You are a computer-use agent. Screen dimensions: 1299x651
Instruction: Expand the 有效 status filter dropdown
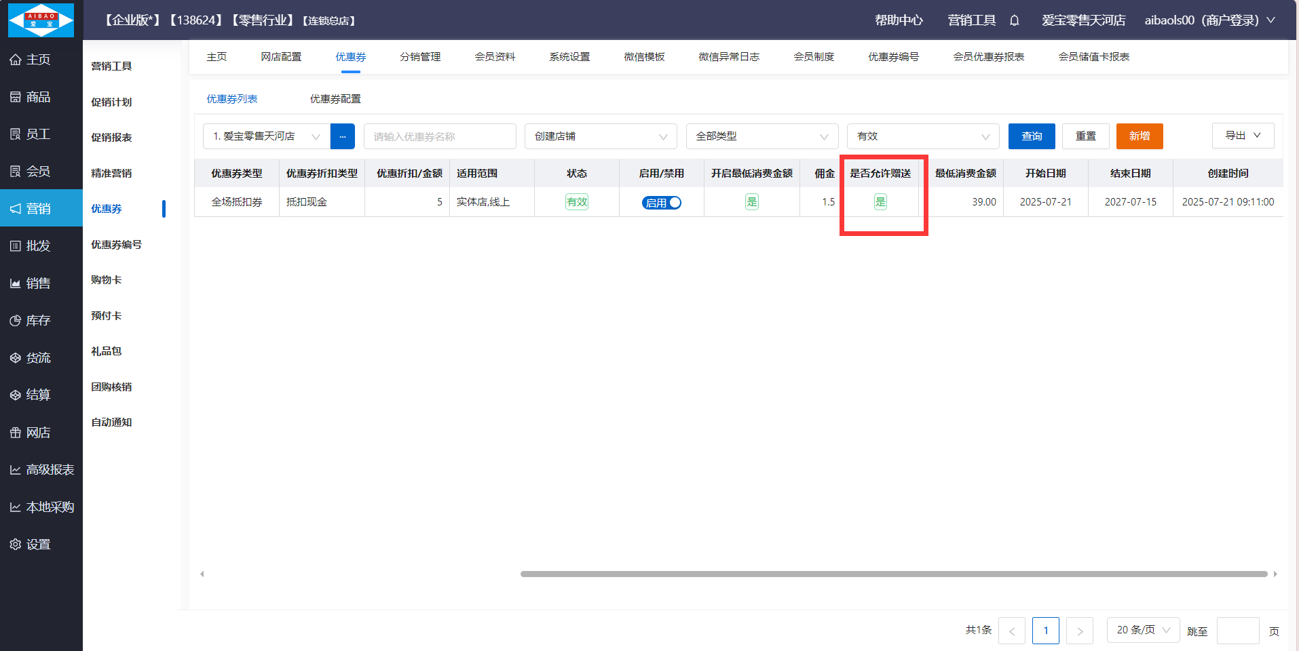pos(922,136)
